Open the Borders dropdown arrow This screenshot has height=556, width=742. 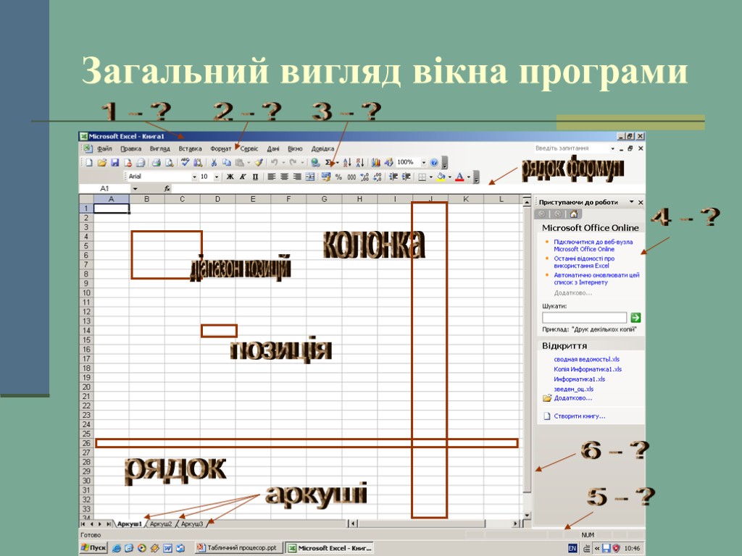(431, 177)
